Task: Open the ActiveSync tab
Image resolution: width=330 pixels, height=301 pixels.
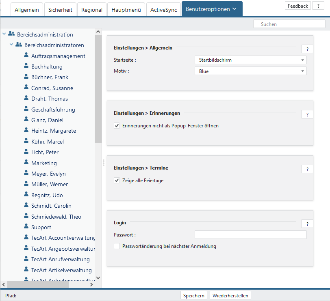Action: pyautogui.click(x=164, y=10)
